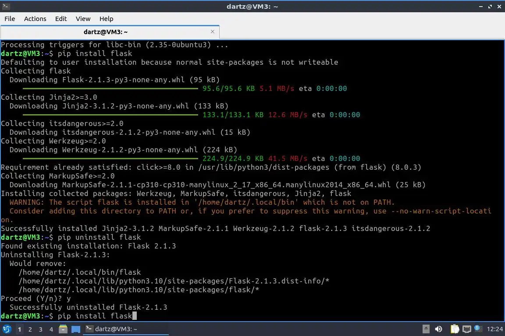Screen dimensions: 505x336
Task: Click the path ending 'Flask-2.1.3.dist-info/*'
Action: coord(174,281)
